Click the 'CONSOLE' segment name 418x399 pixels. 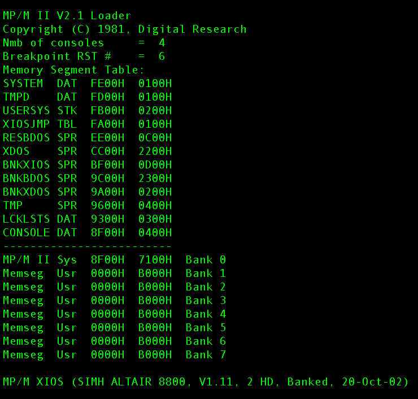pyautogui.click(x=26, y=233)
